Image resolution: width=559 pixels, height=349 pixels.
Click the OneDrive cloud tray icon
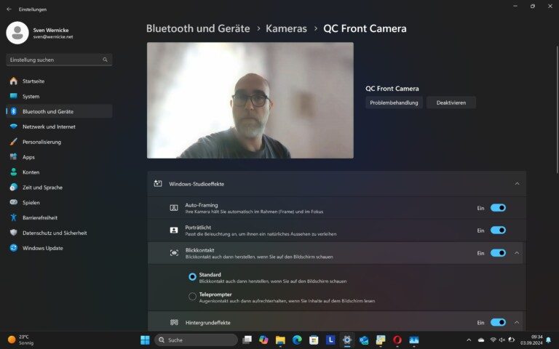[x=481, y=340]
